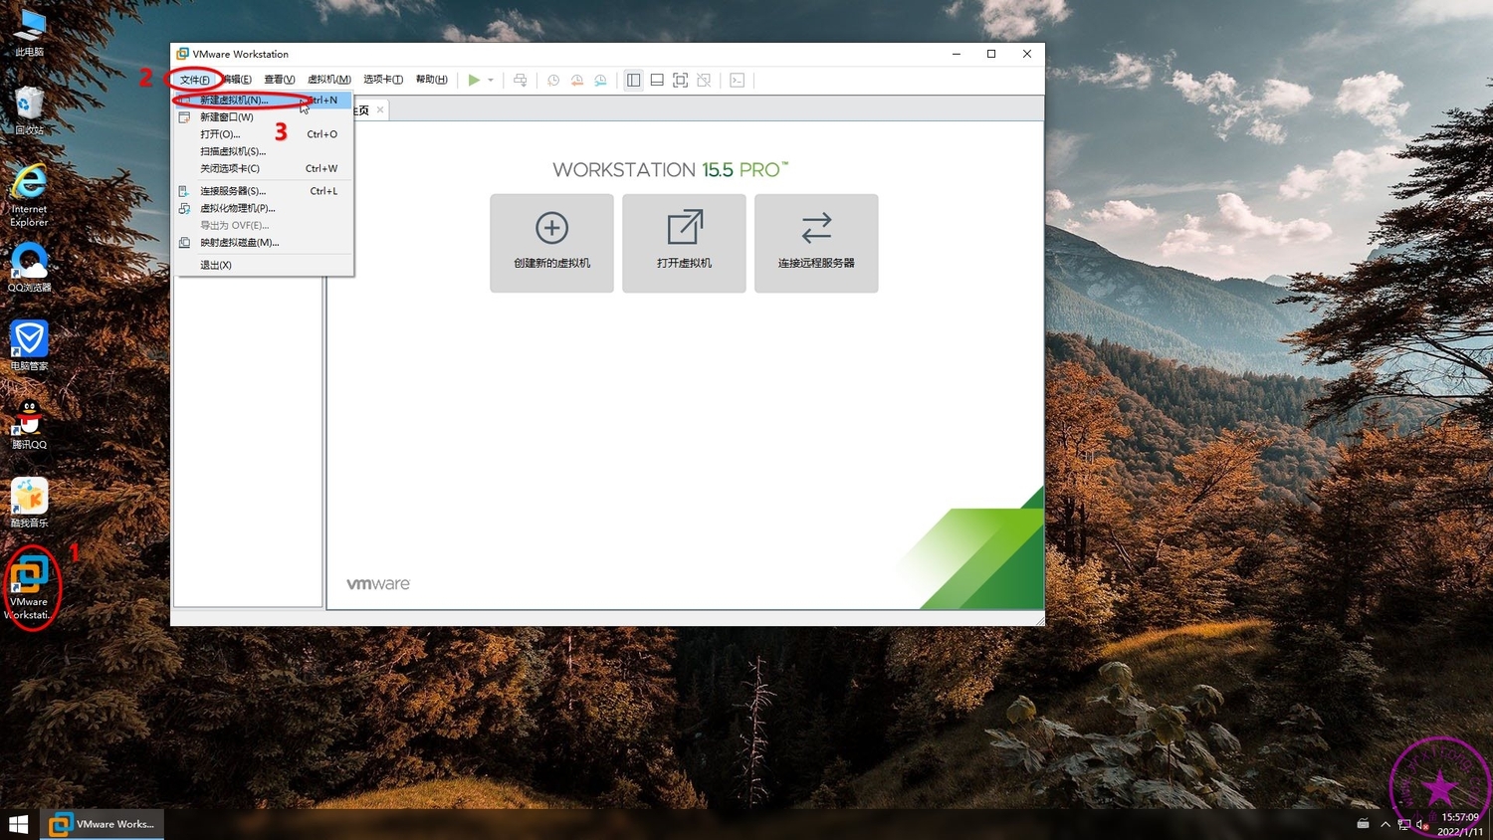
Task: Select 退出(X) to quit VMware
Action: point(263,265)
